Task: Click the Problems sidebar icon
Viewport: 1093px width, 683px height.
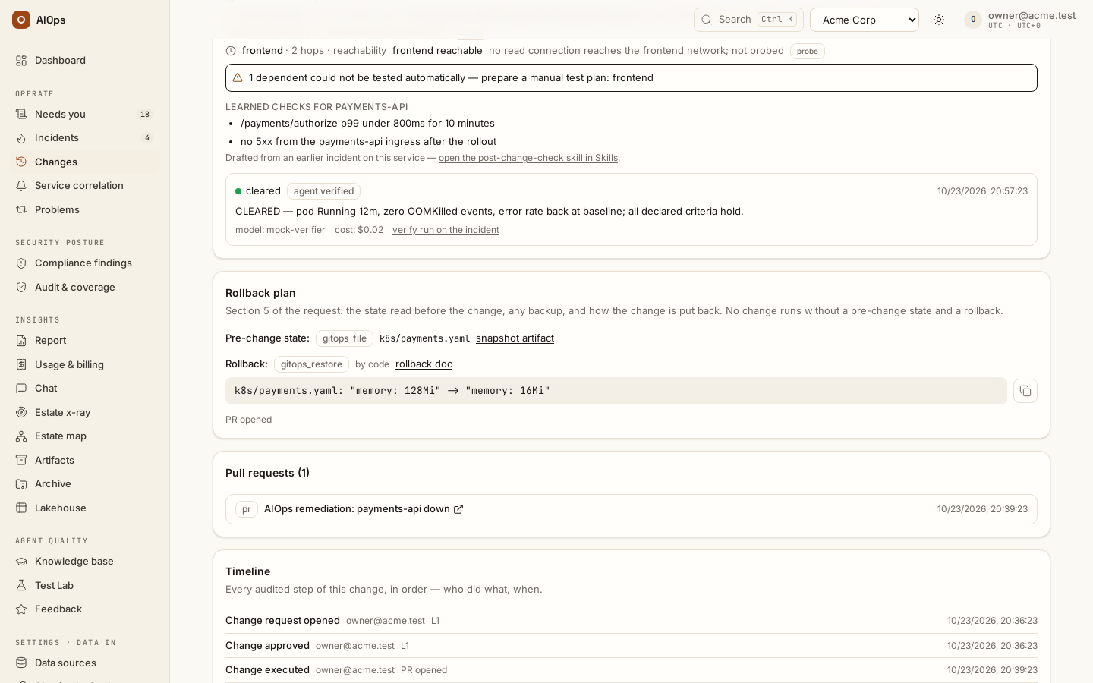Action: click(x=21, y=210)
